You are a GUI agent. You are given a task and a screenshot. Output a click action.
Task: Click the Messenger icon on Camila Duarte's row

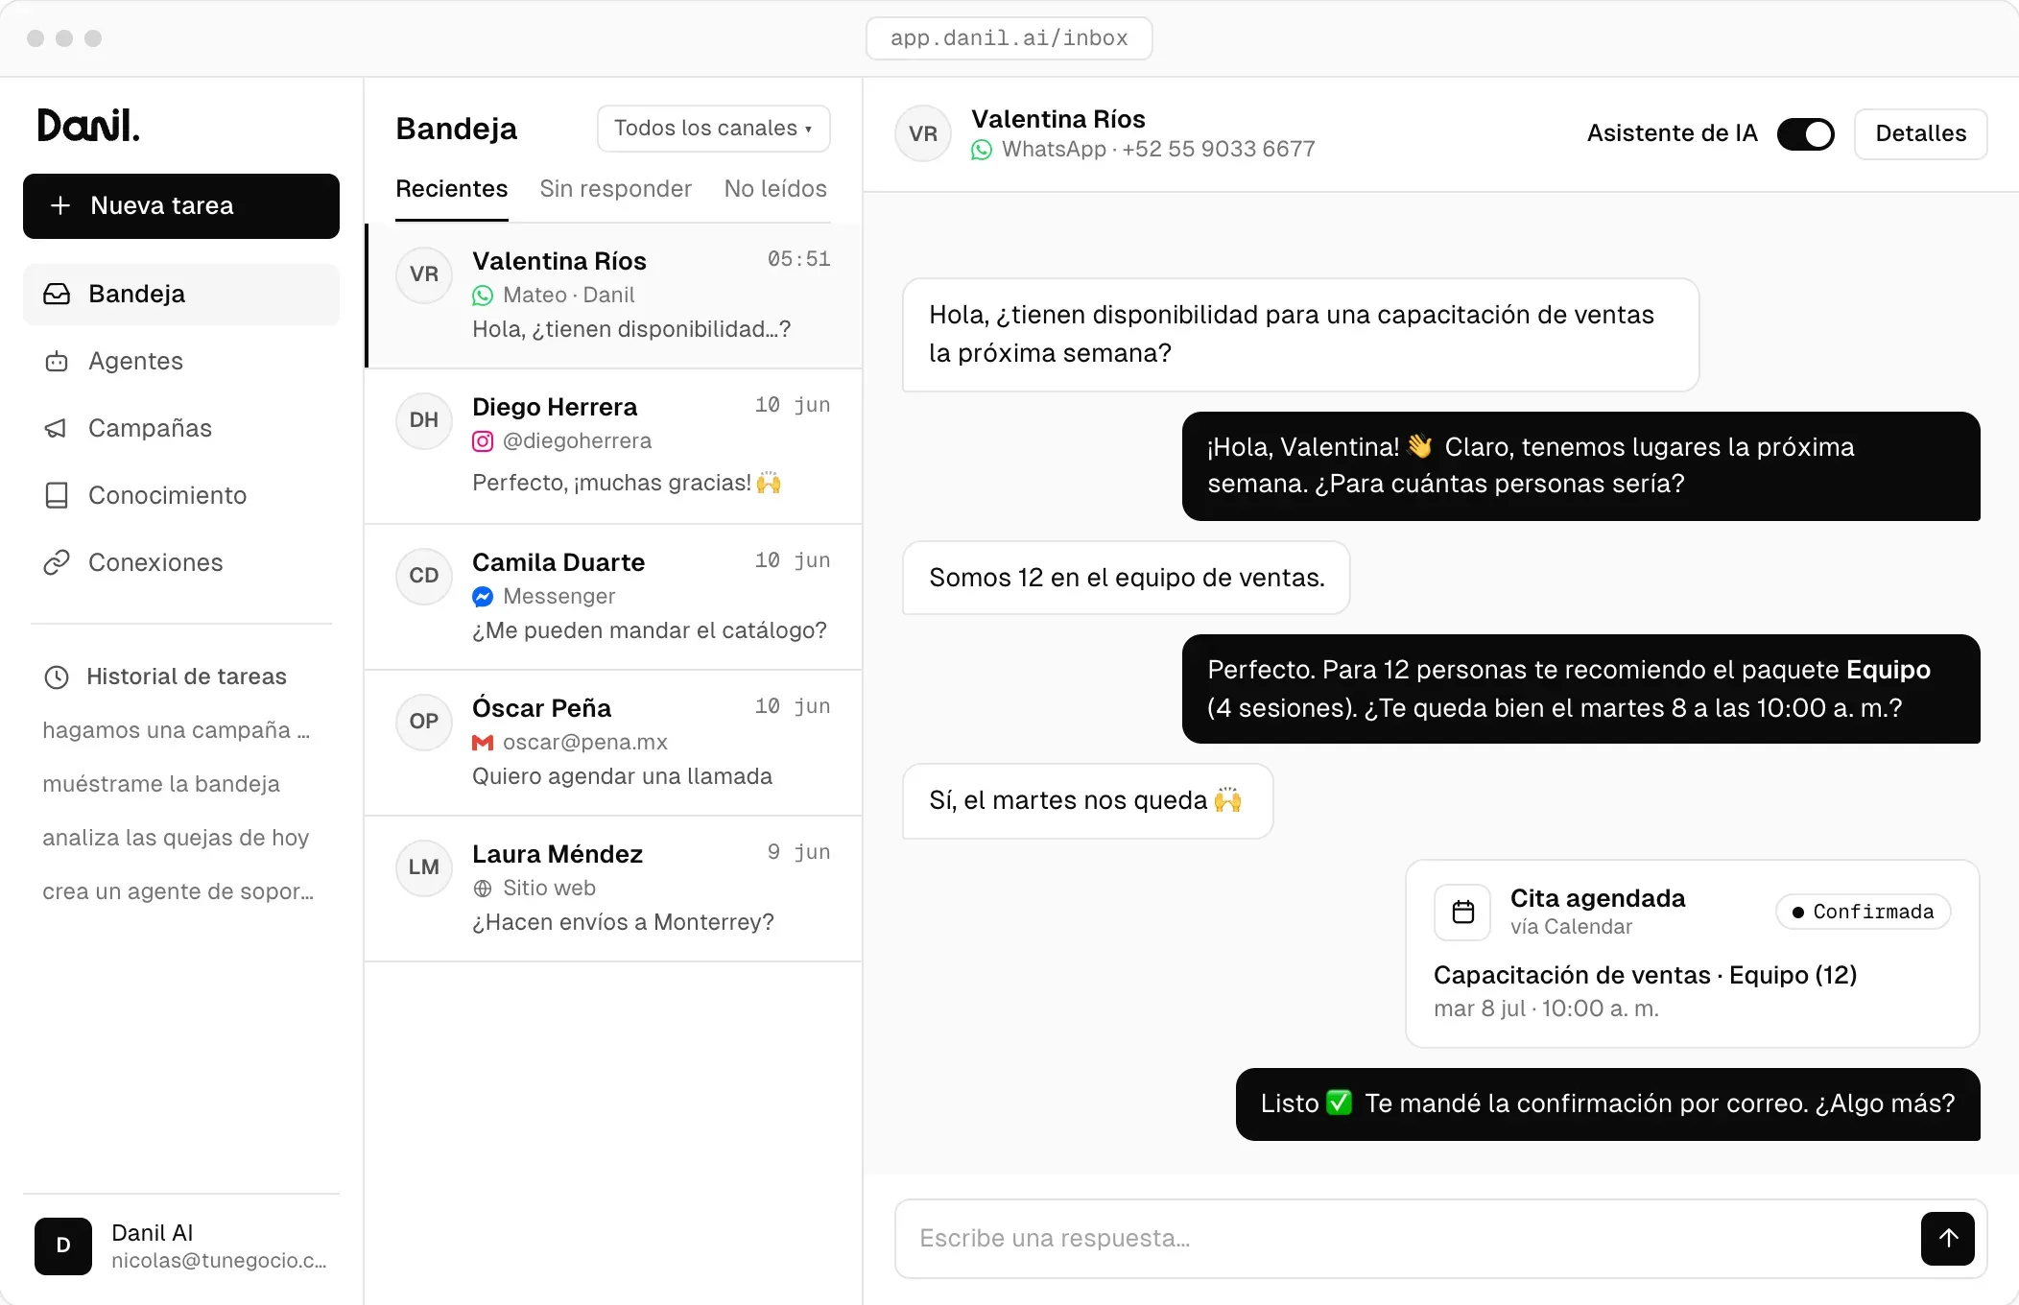[483, 597]
